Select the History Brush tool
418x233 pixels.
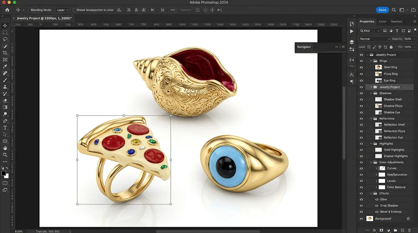tap(5, 94)
